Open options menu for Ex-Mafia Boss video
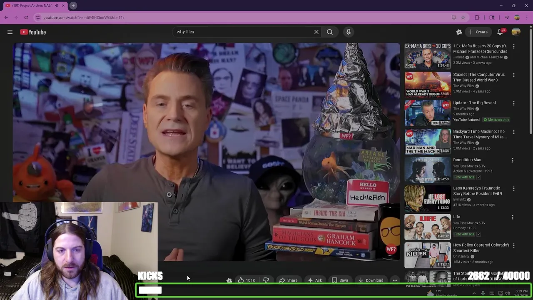 click(x=514, y=47)
